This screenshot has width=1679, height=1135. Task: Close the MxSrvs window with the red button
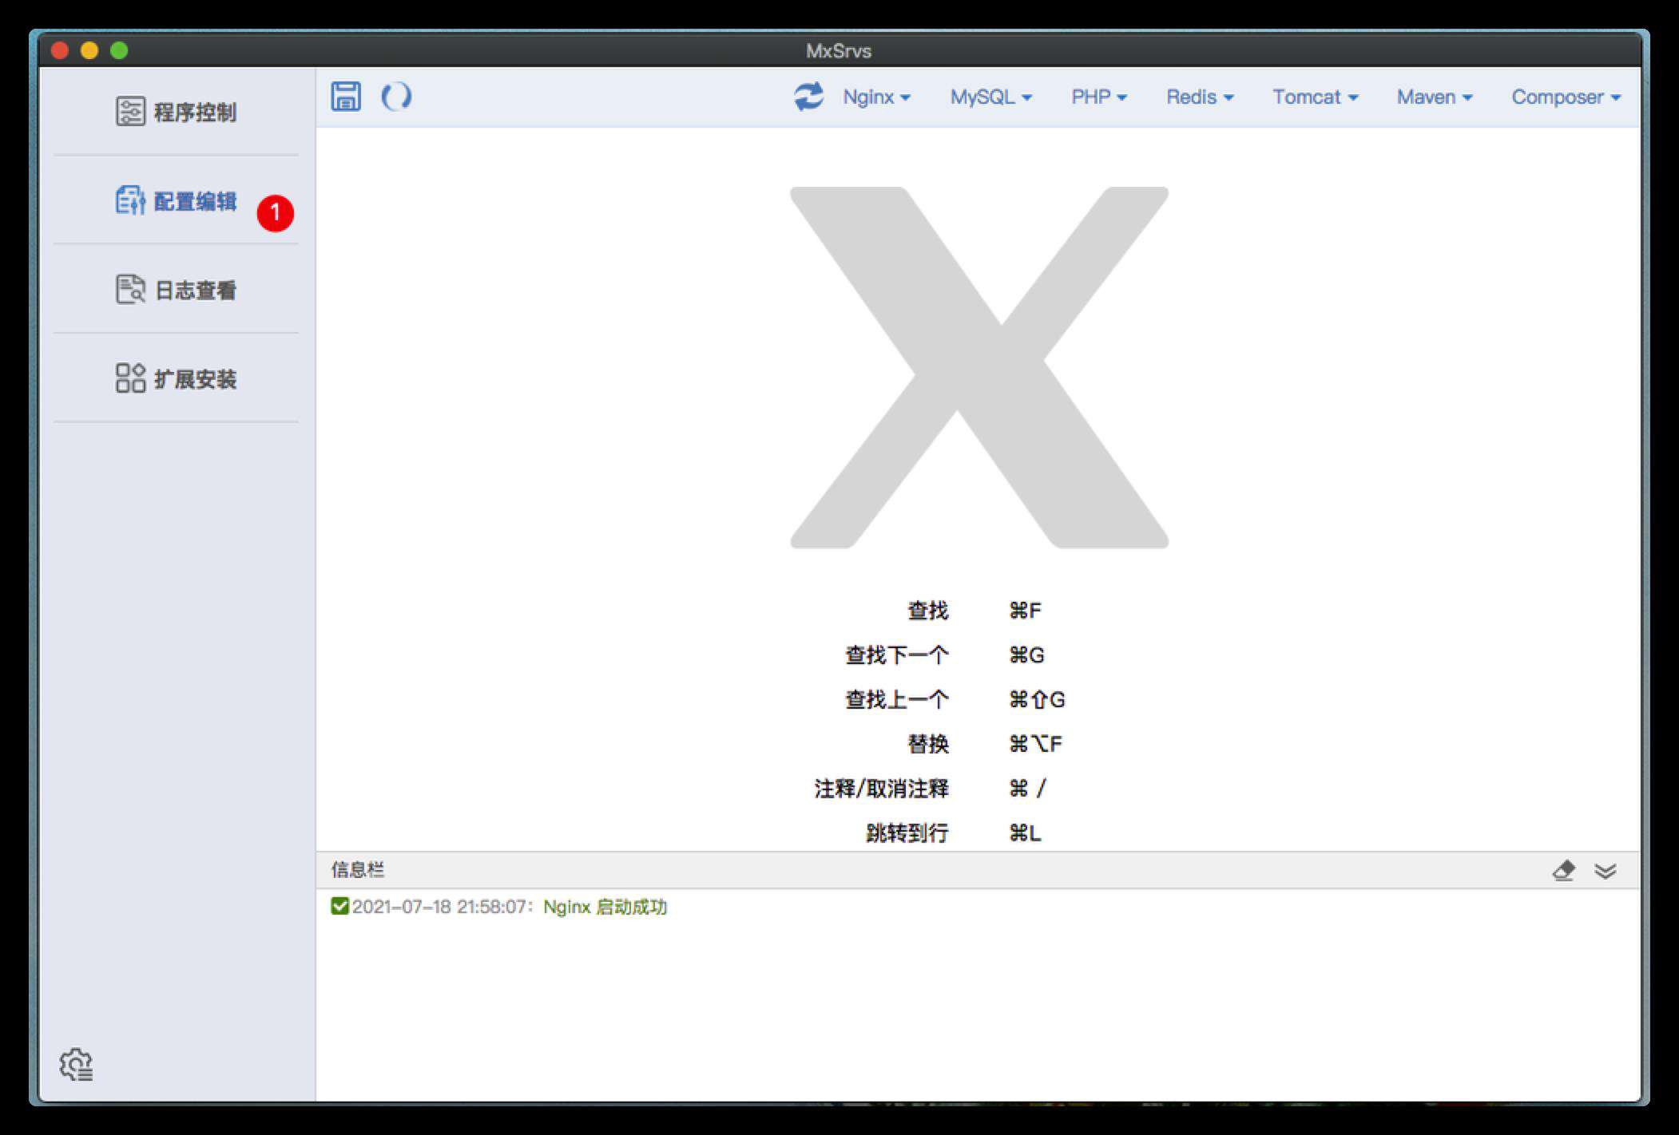coord(59,50)
